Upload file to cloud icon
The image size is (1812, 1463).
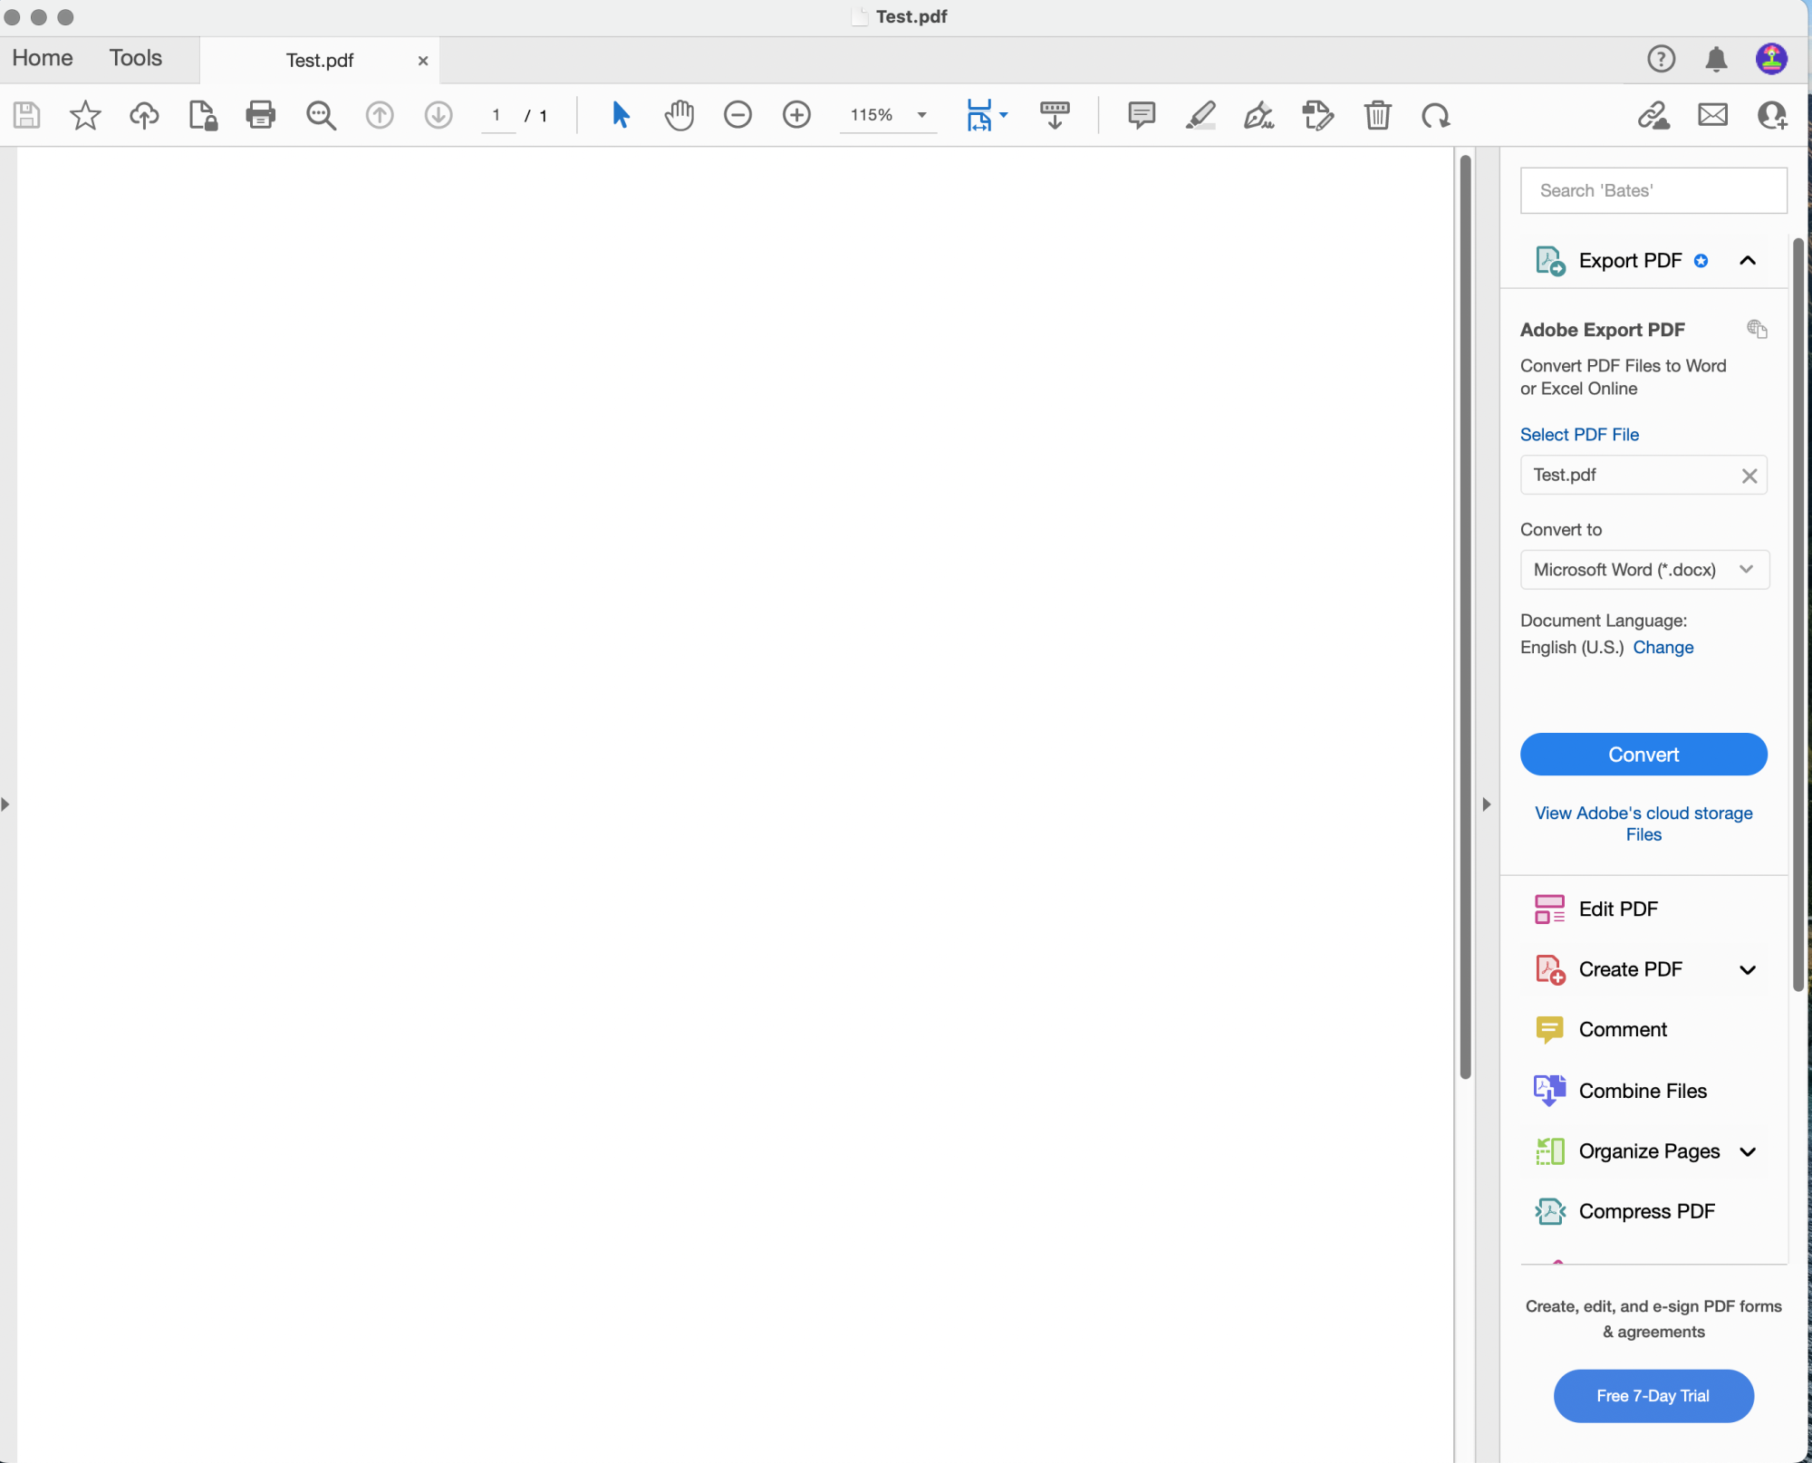pos(144,115)
